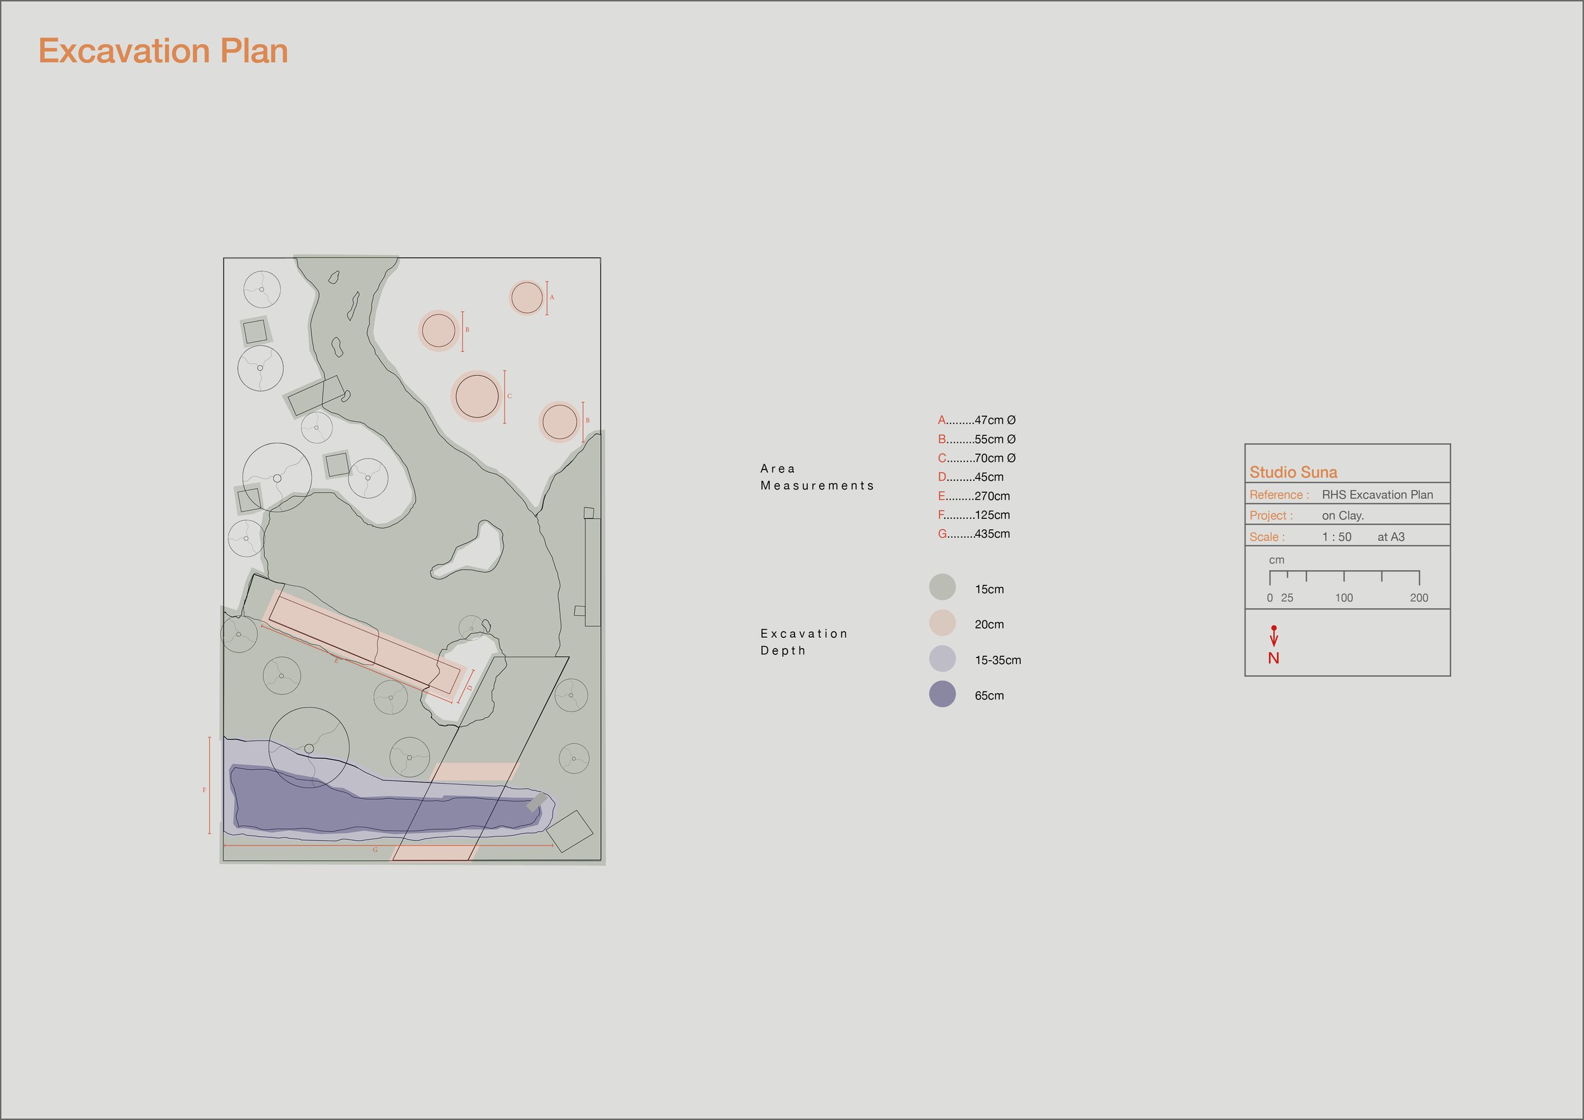Click the 200 mark on scale bar
Screen dimensions: 1584x1120
tap(1419, 598)
